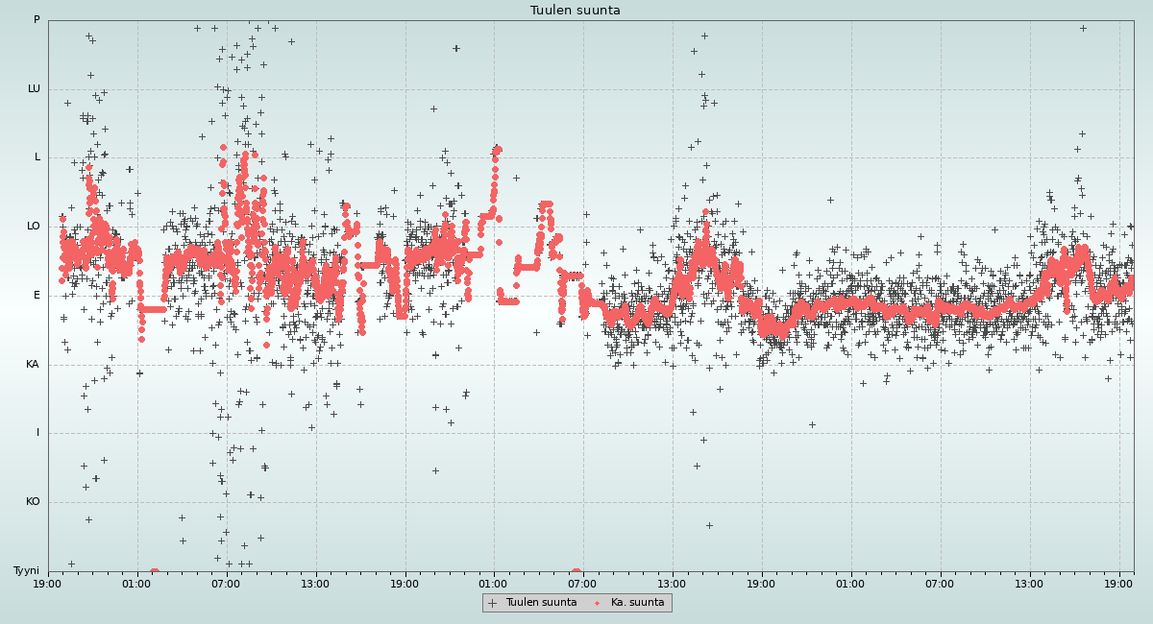Select the rightmost 19:00 time label

coord(1118,583)
